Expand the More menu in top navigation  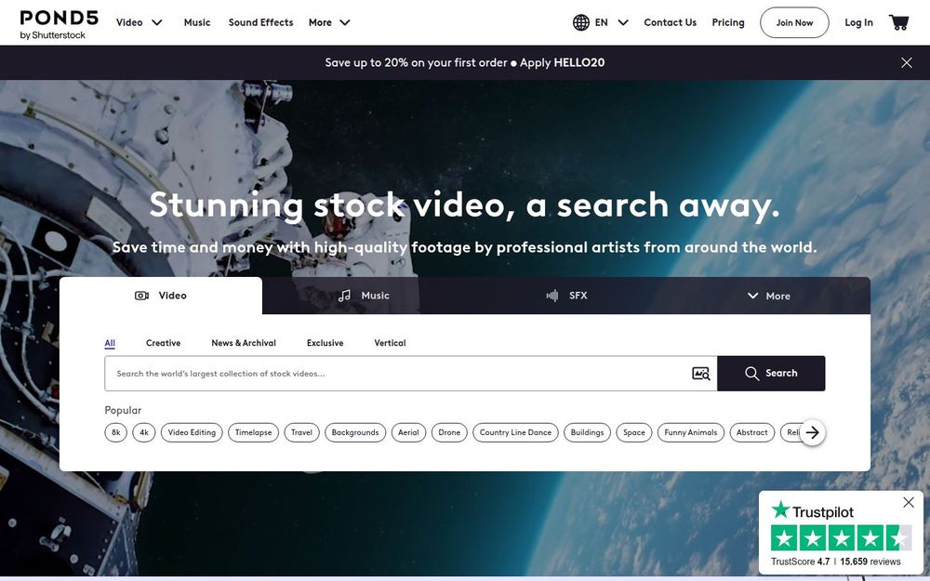coord(329,22)
